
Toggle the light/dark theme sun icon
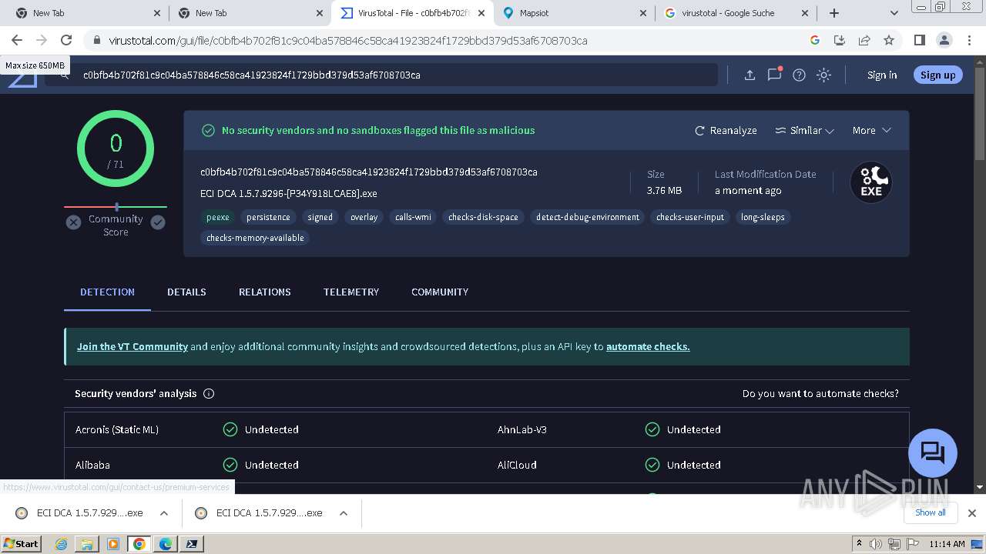[x=823, y=75]
